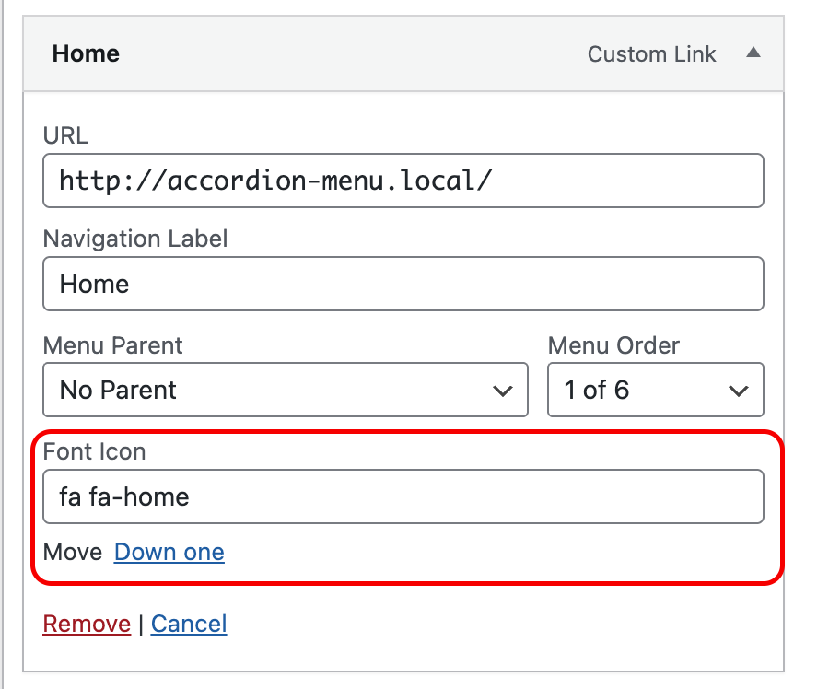The width and height of the screenshot is (829, 689).
Task: Click the pipe separator between Remove and Cancel
Action: pos(141,625)
